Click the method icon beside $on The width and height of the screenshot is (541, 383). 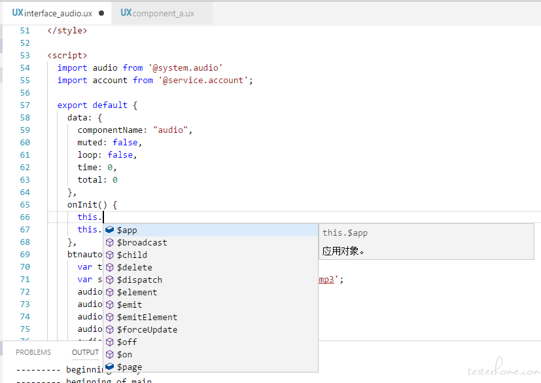pyautogui.click(x=110, y=354)
